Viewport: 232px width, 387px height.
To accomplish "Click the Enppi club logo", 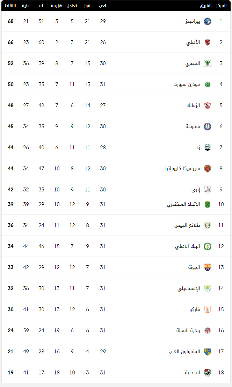I will pyautogui.click(x=208, y=190).
